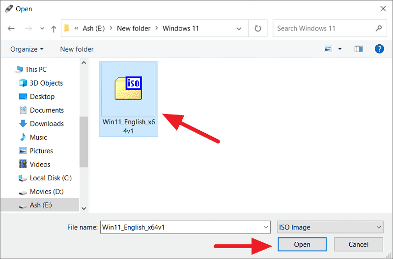Click the Documents page icon

coord(23,110)
